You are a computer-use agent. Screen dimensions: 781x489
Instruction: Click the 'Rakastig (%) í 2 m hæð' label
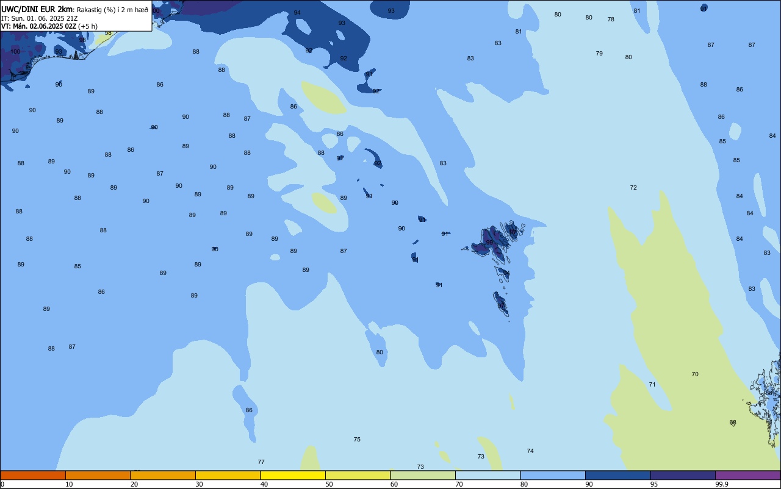click(x=112, y=10)
